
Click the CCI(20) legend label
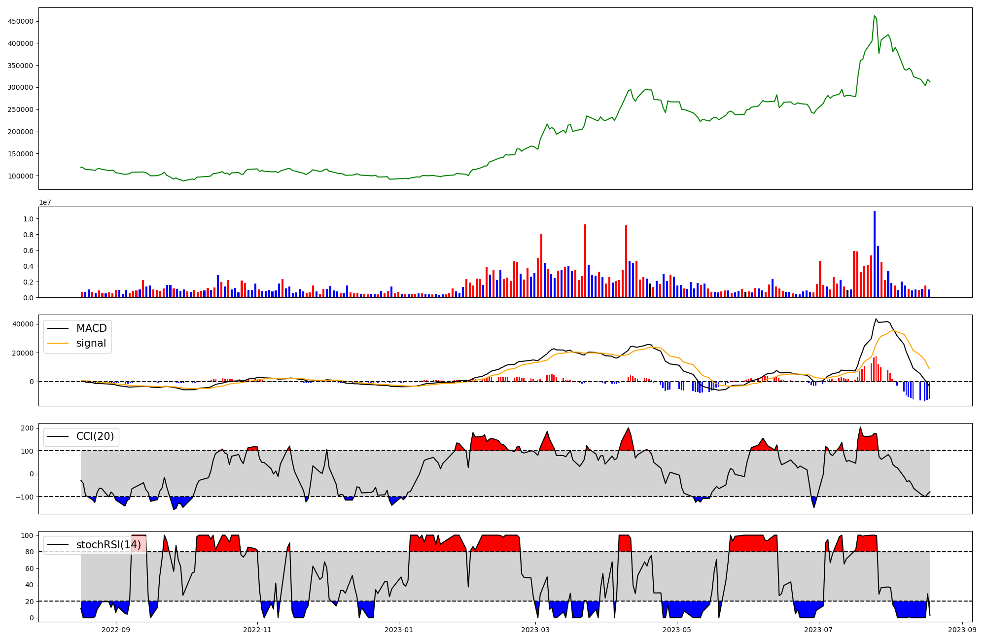tap(95, 436)
